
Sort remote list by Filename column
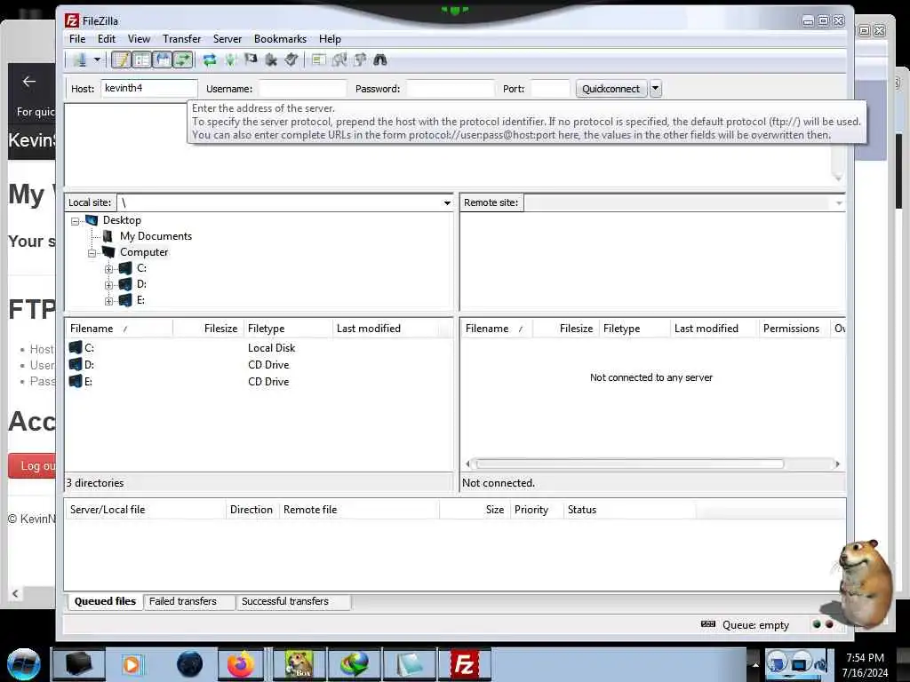[x=497, y=329]
